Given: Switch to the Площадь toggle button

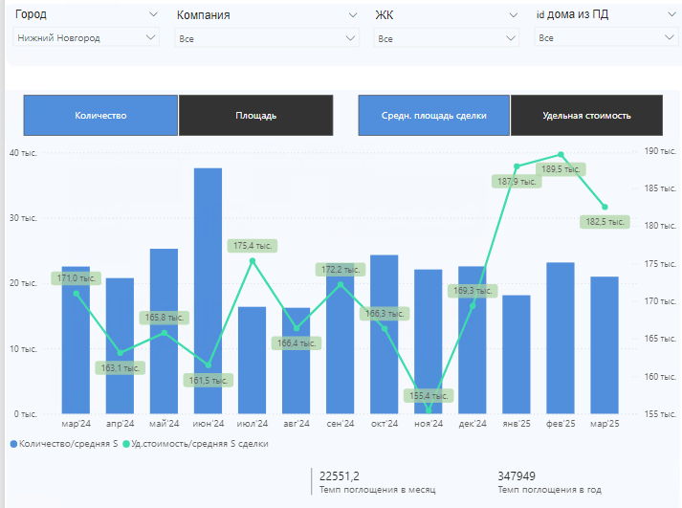Looking at the screenshot, I should (255, 115).
